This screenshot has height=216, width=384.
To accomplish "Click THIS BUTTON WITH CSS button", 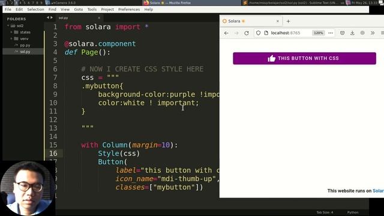I will coord(304,58).
